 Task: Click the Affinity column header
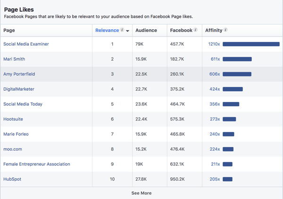pyautogui.click(x=214, y=30)
